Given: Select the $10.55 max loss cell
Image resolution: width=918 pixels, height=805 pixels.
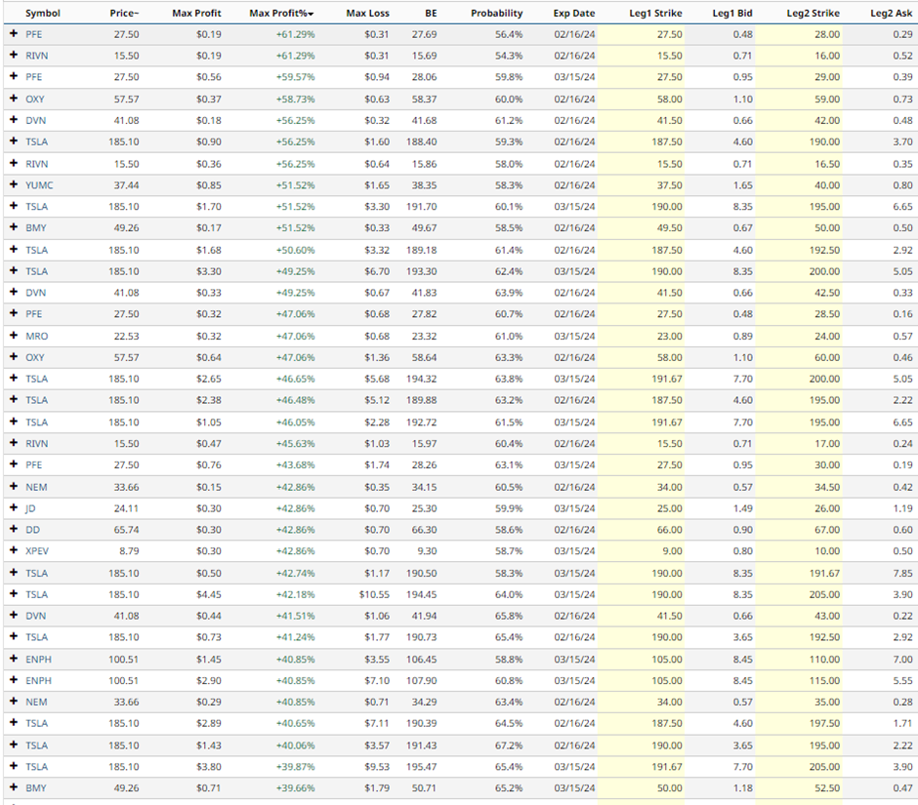Looking at the screenshot, I should click(374, 594).
